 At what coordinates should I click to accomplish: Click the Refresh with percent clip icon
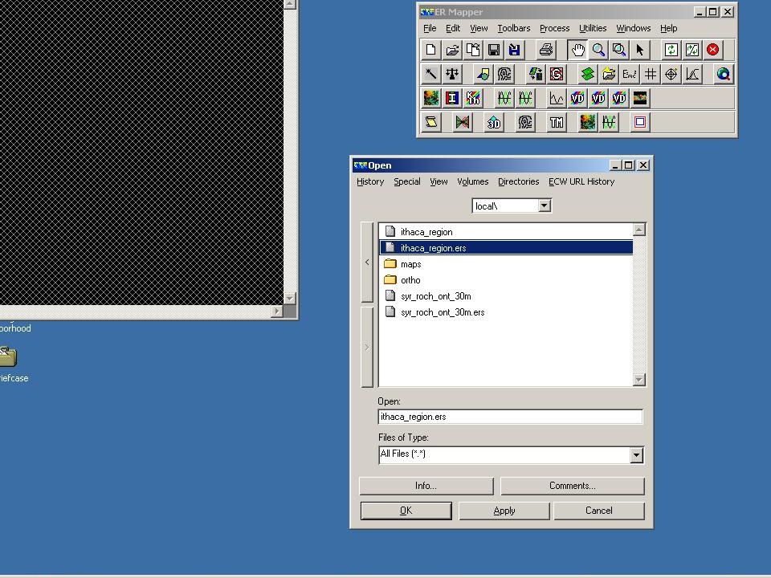[692, 50]
